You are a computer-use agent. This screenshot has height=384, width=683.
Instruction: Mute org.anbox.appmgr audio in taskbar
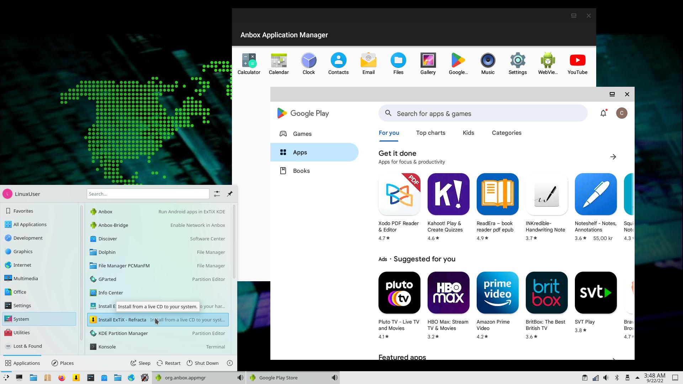click(240, 378)
